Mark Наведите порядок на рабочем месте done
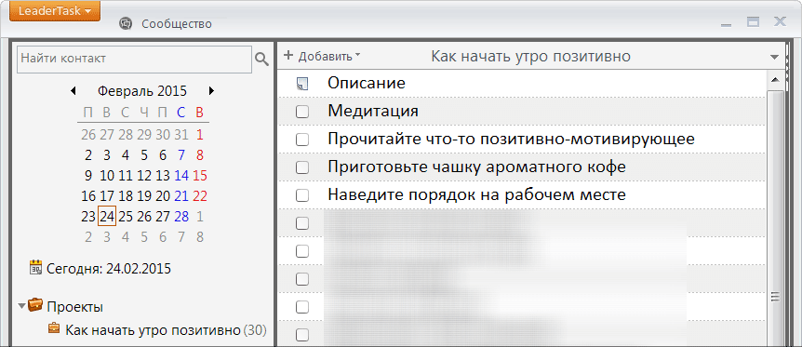This screenshot has width=802, height=347. click(302, 195)
